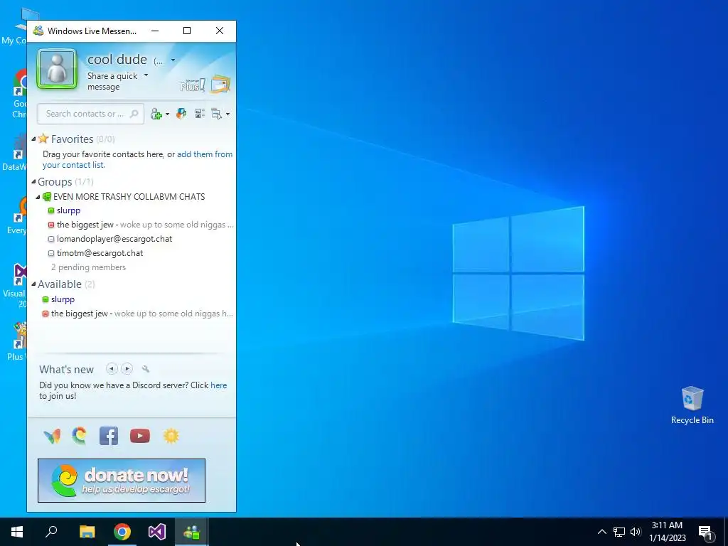Click the here link to join Discord
Screen dimensions: 728x546
[219, 385]
